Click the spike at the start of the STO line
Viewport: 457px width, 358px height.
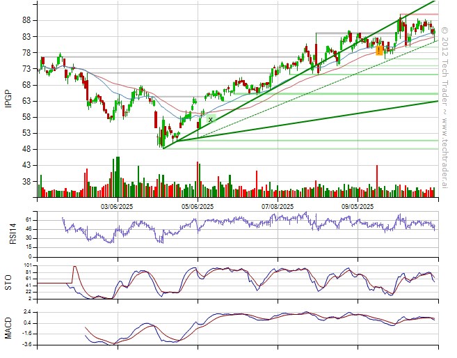[x=74, y=267]
